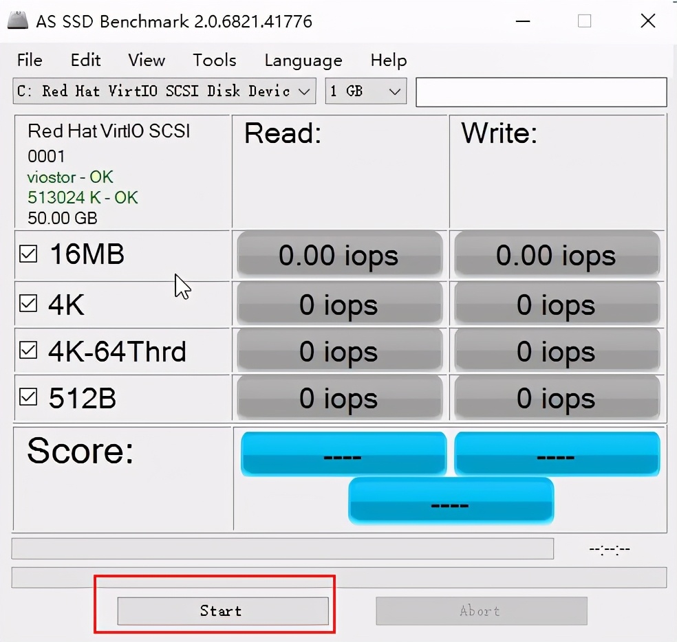677x642 pixels.
Task: Click the 4K-64Thrd read result box
Action: 340,351
